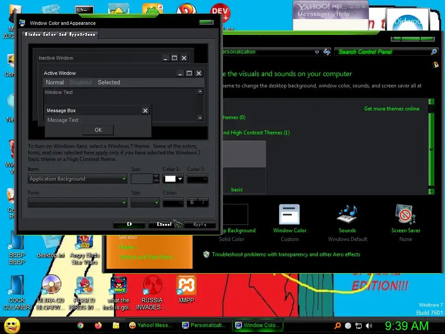Click the search magnifier in Control Panel
Image resolution: width=445 pixels, height=334 pixels.
point(434,52)
